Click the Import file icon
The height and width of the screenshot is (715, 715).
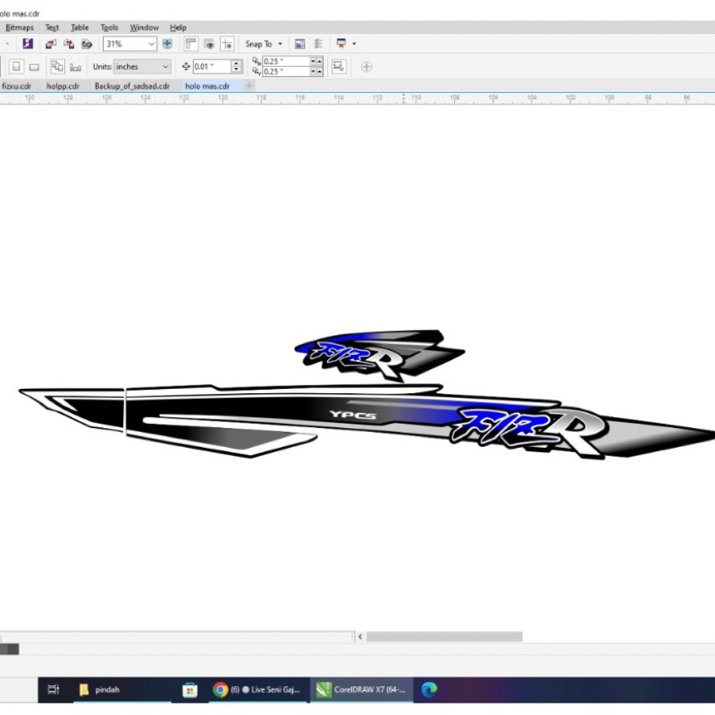click(x=51, y=44)
